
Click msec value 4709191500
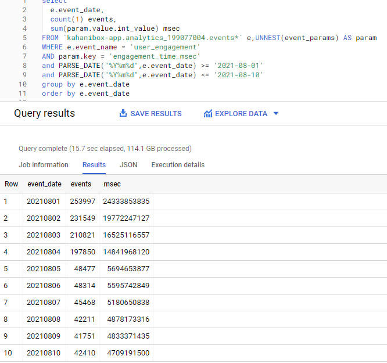click(x=128, y=353)
